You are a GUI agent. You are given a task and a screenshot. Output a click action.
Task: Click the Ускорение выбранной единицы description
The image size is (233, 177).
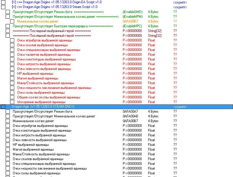(x=41, y=102)
